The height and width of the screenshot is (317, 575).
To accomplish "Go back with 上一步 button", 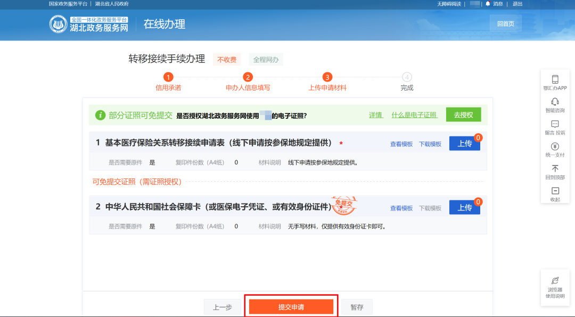I will [222, 307].
